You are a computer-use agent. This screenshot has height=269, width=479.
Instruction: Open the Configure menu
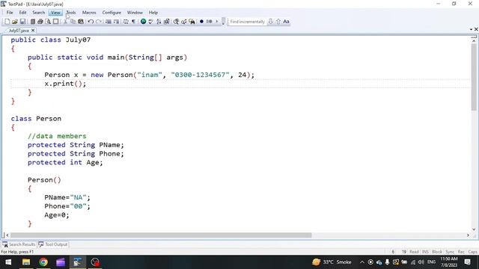[112, 13]
